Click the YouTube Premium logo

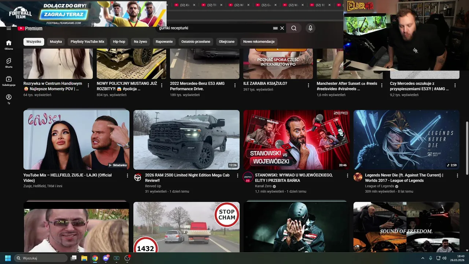(x=30, y=28)
